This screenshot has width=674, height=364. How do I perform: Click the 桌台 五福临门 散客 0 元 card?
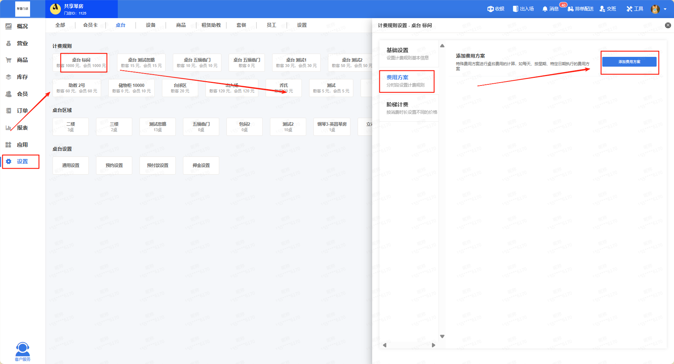[x=247, y=63]
